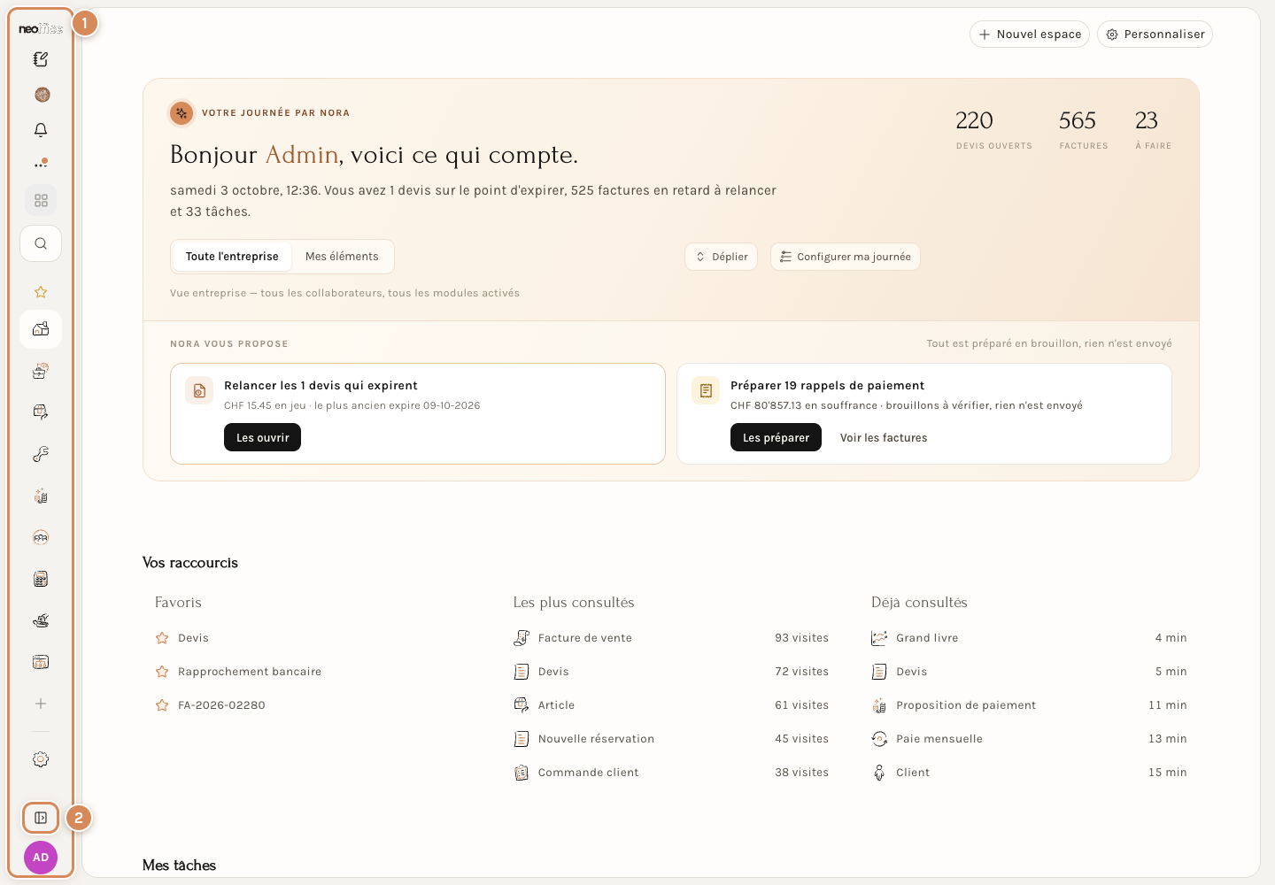Open the calculator module icon

tap(41, 579)
